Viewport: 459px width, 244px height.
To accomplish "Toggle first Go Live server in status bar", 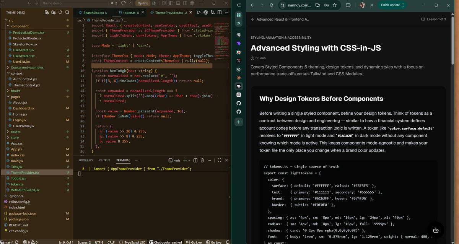I will point(194,242).
